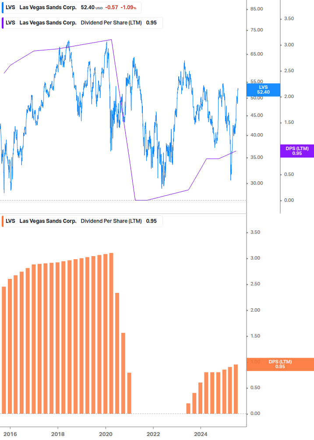Click the purple Dividend Per Share legend
Viewport: 314px width, 440px height.
pos(82,23)
